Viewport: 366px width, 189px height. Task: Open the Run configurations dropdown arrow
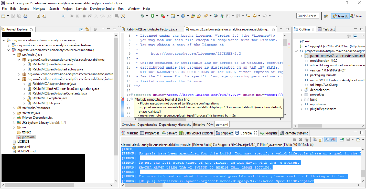(x=157, y=16)
